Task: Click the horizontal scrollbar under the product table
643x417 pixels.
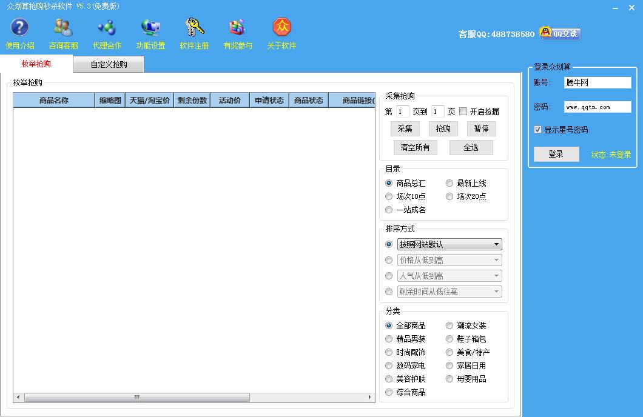Action: [136, 398]
